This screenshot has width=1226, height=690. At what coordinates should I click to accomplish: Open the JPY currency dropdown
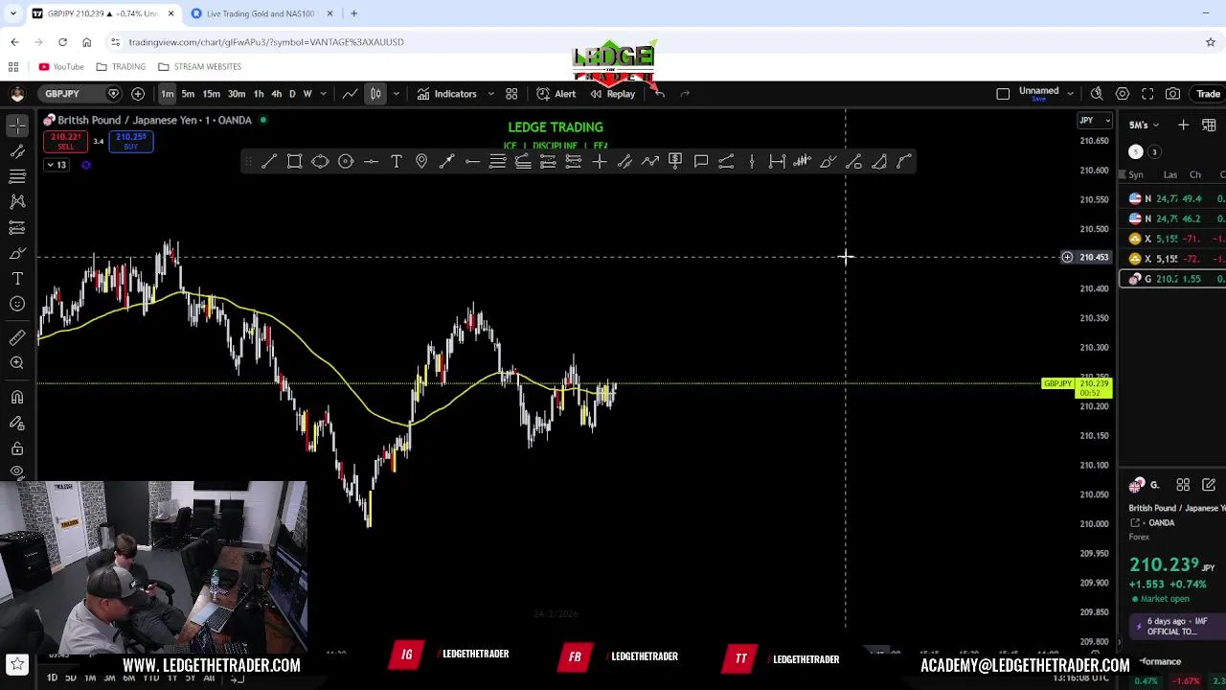(1094, 121)
